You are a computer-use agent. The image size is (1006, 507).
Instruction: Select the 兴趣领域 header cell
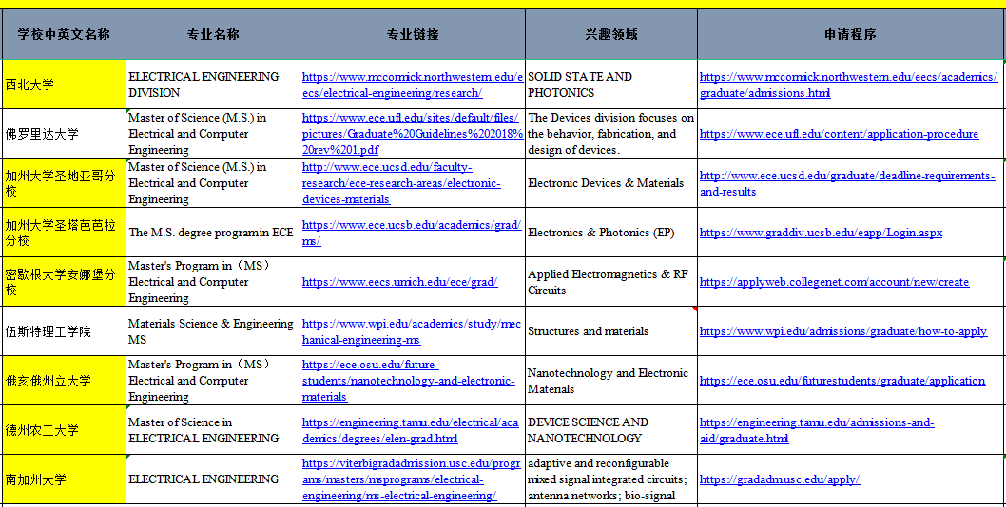pyautogui.click(x=611, y=34)
